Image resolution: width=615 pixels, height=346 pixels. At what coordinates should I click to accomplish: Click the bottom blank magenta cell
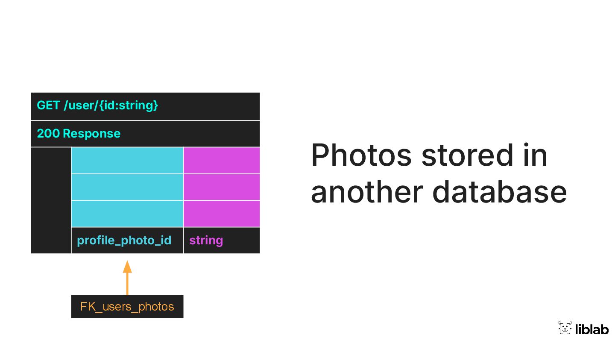pos(221,214)
